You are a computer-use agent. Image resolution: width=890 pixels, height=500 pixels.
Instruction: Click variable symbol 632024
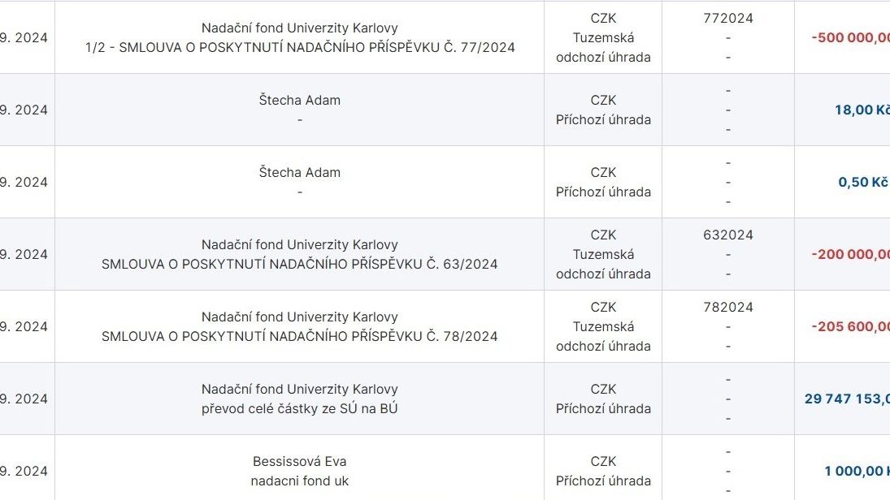(728, 235)
